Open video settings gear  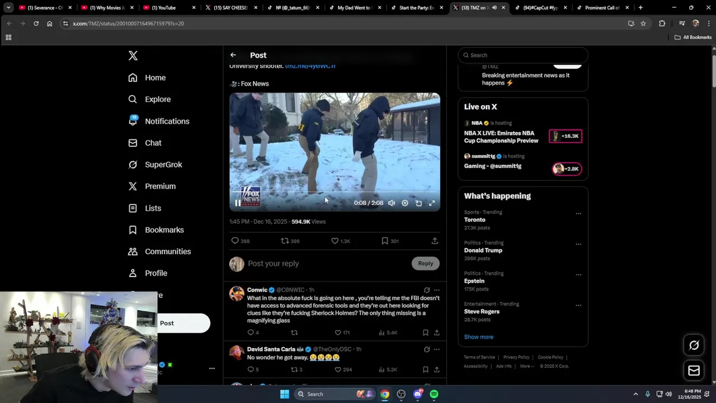click(405, 203)
